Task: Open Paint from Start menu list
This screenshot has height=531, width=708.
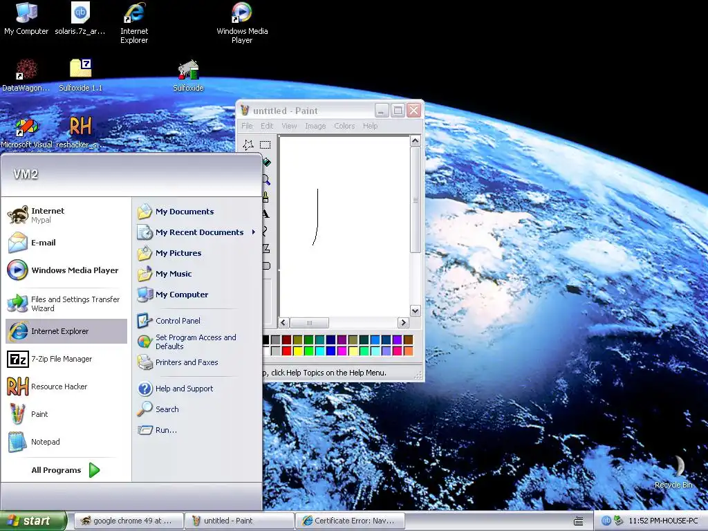Action: 66,414
